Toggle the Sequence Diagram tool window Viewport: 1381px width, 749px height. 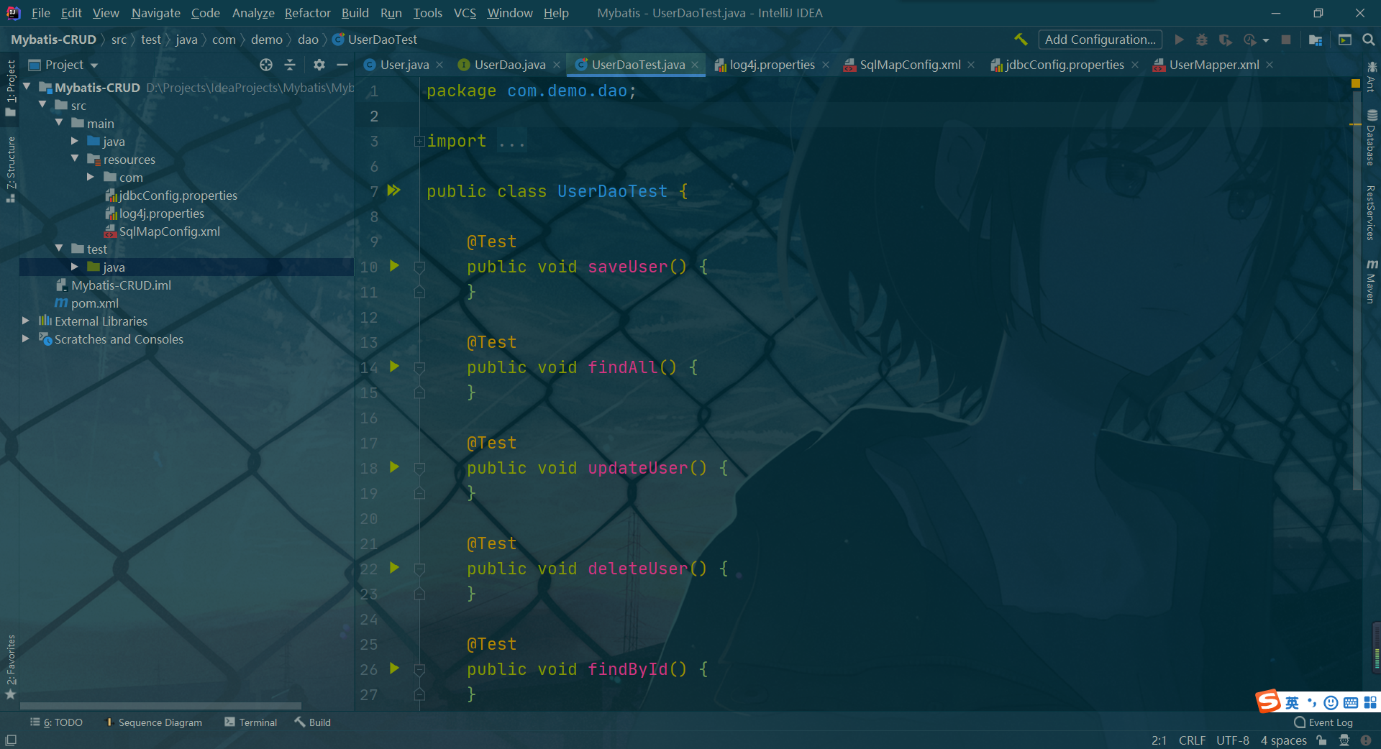point(153,722)
